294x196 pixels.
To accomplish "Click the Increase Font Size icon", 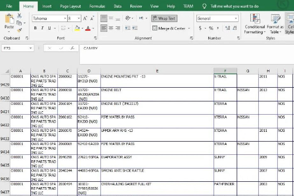I will (85, 18).
